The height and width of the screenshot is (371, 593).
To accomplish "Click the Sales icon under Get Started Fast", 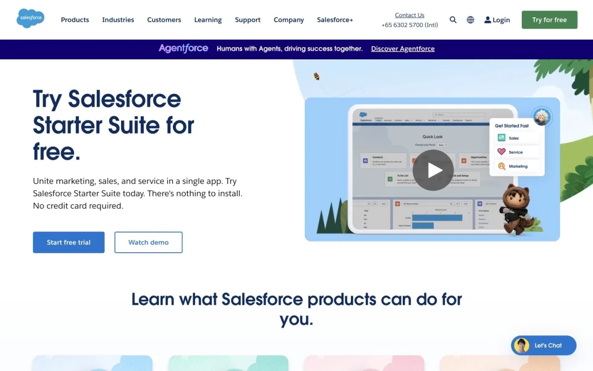I will pyautogui.click(x=502, y=138).
